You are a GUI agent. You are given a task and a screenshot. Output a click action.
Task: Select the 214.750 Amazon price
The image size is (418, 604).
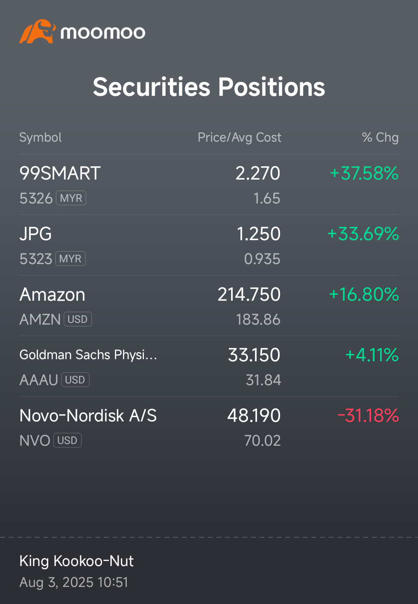click(249, 294)
